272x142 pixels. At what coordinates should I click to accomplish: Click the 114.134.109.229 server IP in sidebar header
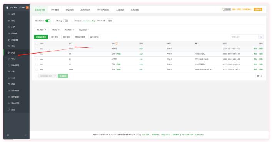tap(17, 8)
